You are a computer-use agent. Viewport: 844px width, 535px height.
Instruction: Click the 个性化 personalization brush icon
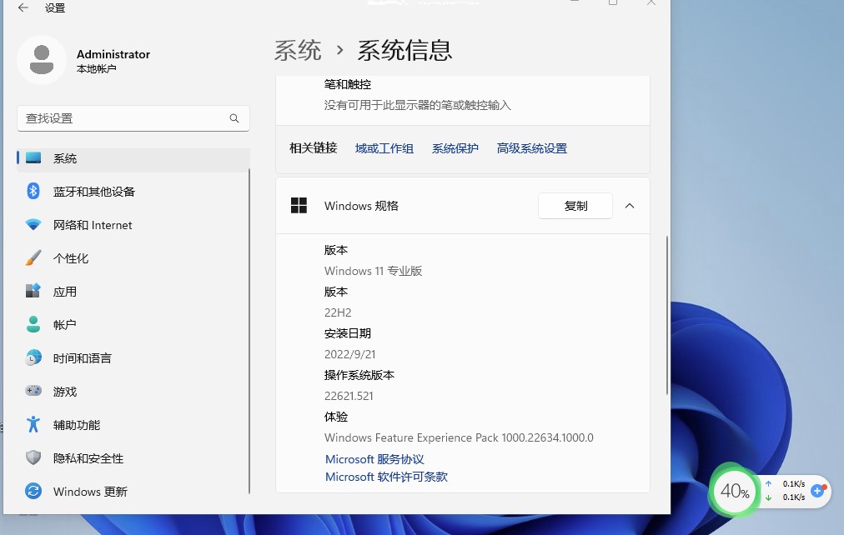click(x=32, y=257)
